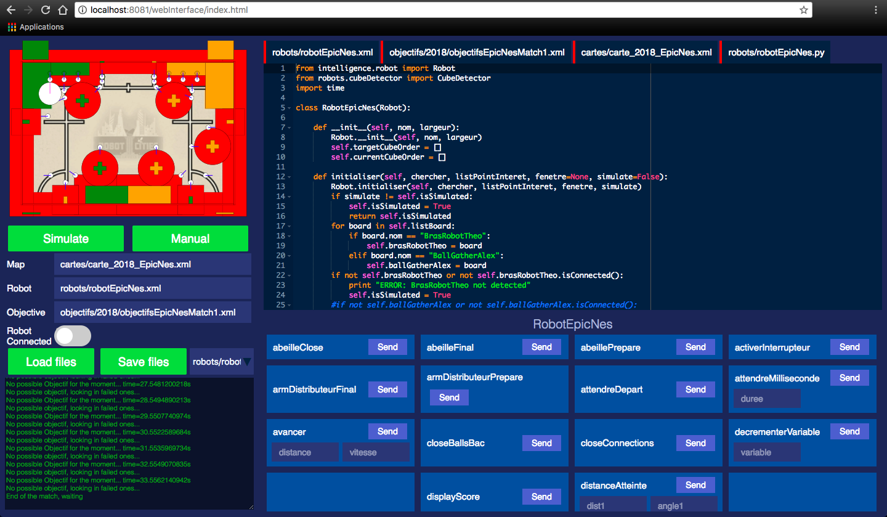
Task: Send the activerInterrupteur command
Action: (849, 347)
